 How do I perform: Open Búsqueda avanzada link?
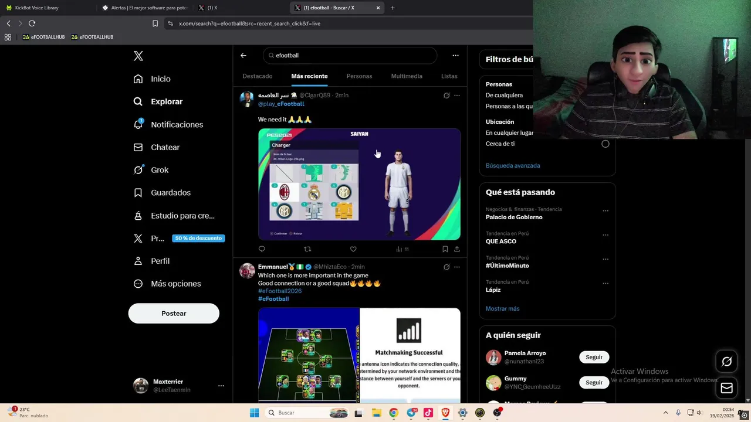pyautogui.click(x=513, y=166)
